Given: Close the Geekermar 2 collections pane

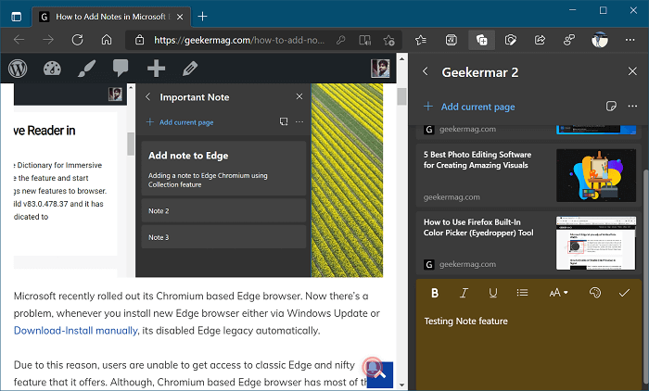Looking at the screenshot, I should coord(632,71).
